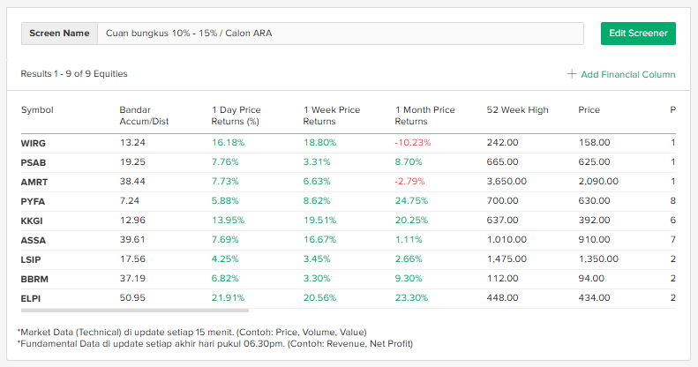This screenshot has height=367, width=698.
Task: Open the LSIP stock symbol
Action: 33,259
